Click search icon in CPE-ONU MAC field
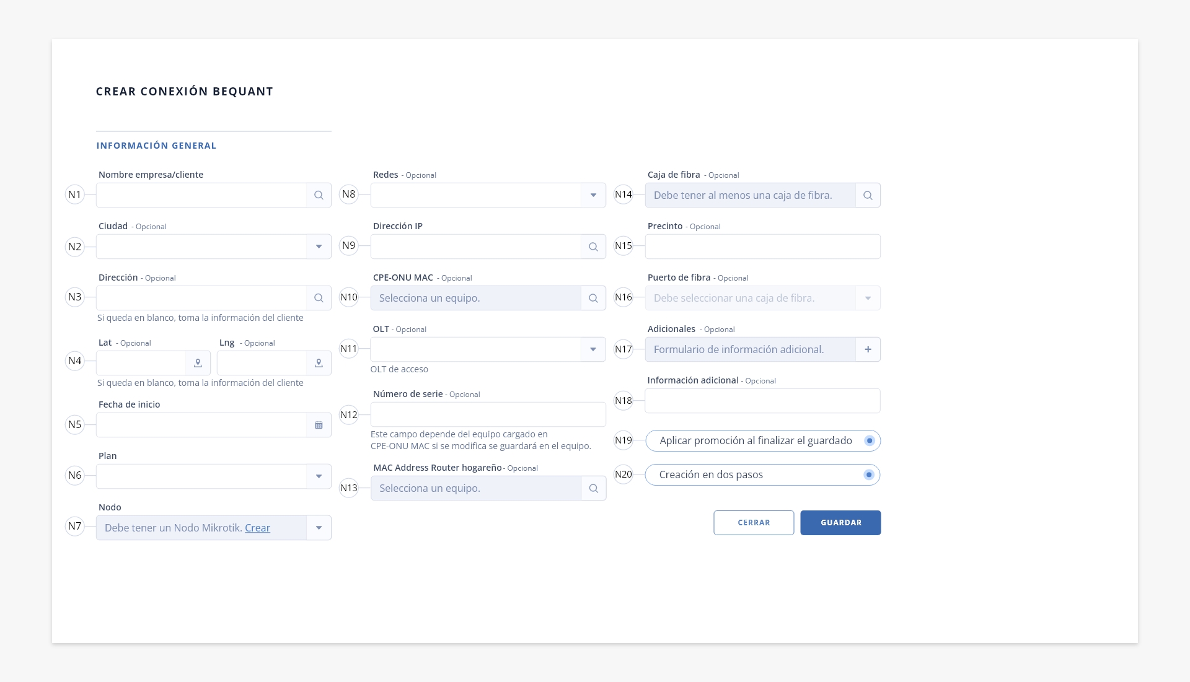Screen dimensions: 1190x682 (x=593, y=298)
